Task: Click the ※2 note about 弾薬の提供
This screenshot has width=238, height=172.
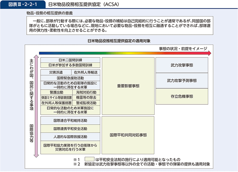Action: pyautogui.click(x=147, y=164)
